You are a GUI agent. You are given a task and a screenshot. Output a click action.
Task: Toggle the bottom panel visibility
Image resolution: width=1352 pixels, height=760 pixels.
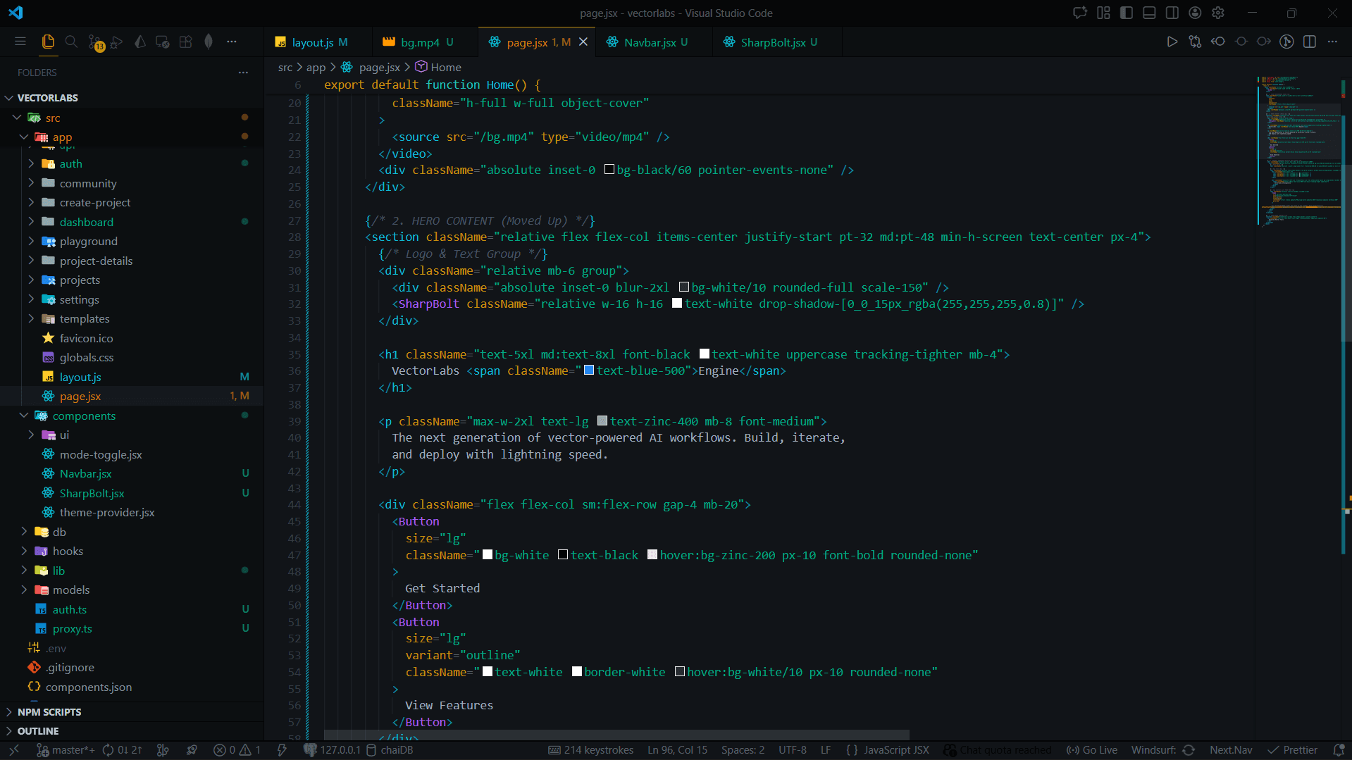coord(1149,13)
